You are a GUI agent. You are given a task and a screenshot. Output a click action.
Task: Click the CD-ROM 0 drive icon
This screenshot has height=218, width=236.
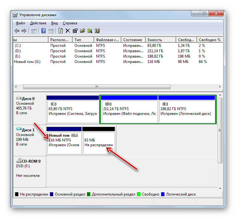click(19, 160)
